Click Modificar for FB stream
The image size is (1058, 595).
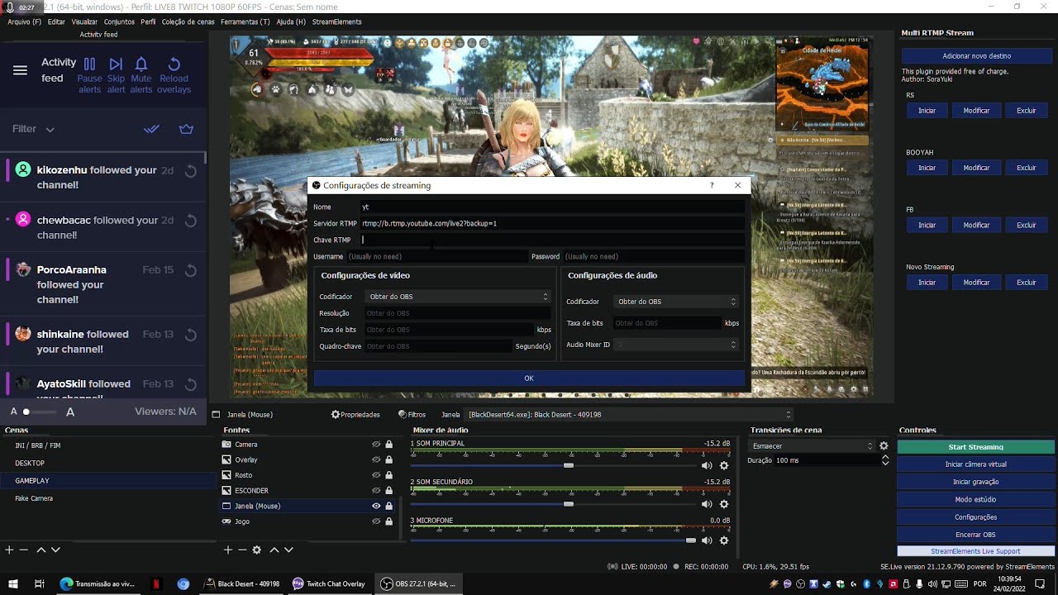(x=976, y=225)
